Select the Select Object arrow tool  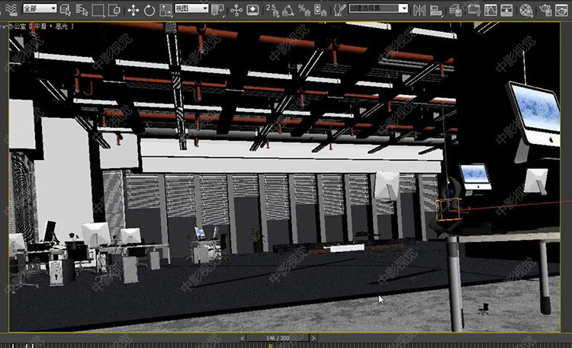tap(66, 9)
